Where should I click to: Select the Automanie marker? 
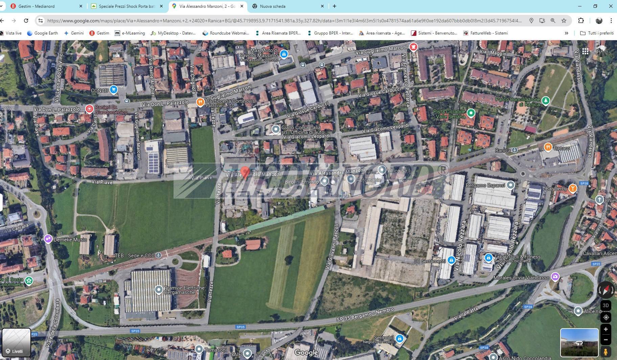click(351, 179)
